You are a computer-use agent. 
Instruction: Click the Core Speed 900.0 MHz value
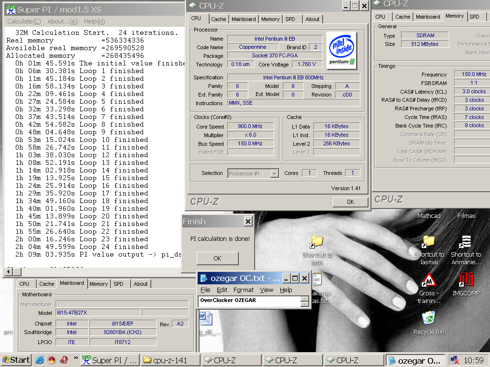point(250,126)
